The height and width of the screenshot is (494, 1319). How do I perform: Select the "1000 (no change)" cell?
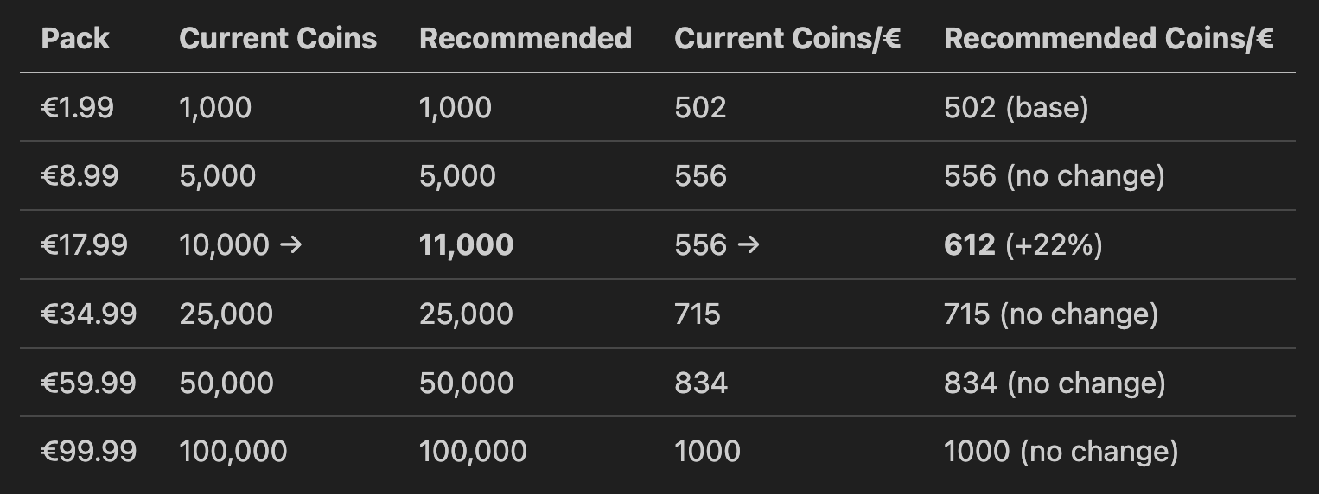click(1061, 451)
